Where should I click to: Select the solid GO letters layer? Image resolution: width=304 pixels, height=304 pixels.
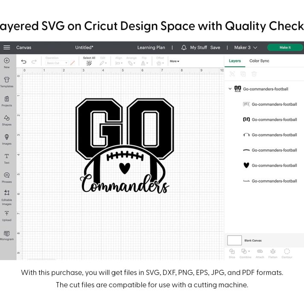270,120
